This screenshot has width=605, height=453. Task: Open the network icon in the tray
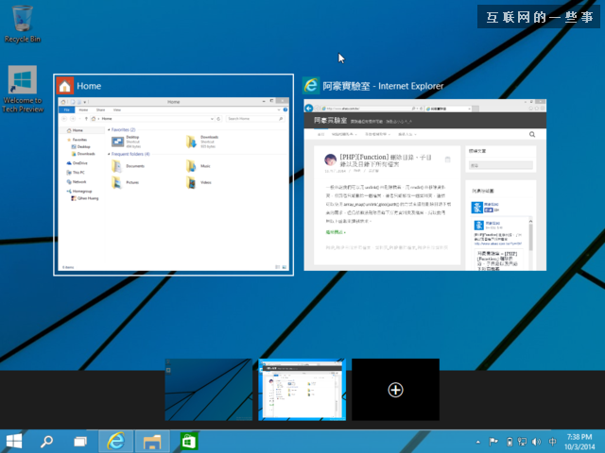click(522, 441)
